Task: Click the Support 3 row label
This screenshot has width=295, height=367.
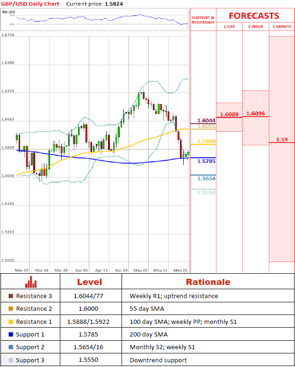Action: [30, 360]
